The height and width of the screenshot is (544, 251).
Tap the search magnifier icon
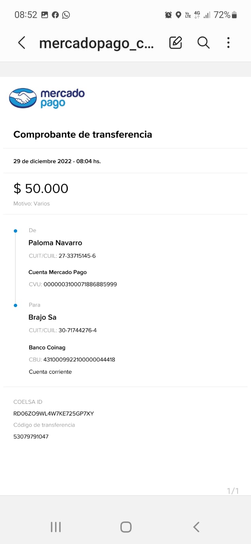[203, 42]
